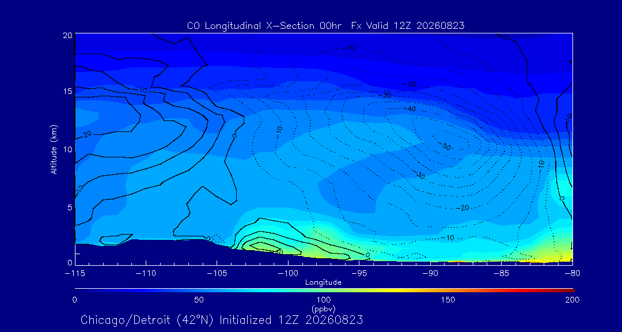622x332 pixels.
Task: Click the -115 longitude tick label
Action: pyautogui.click(x=74, y=274)
